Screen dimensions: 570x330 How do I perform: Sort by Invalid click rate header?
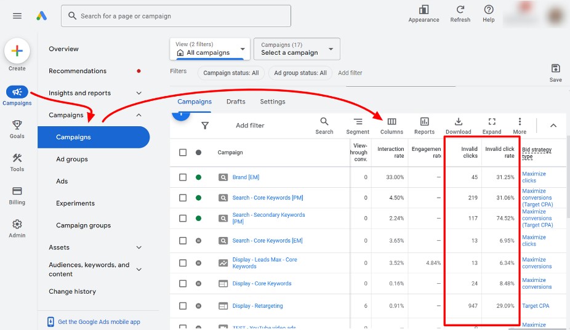click(x=499, y=152)
